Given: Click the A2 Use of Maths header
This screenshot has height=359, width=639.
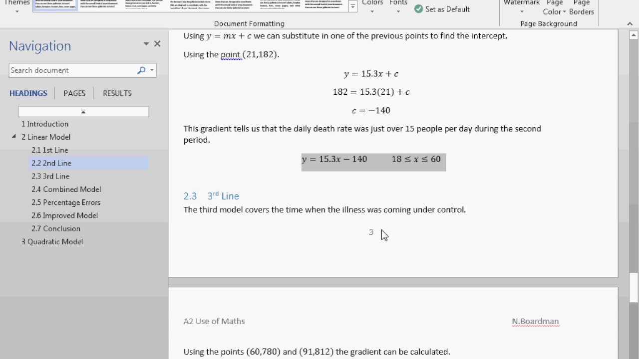Looking at the screenshot, I should pos(214,321).
